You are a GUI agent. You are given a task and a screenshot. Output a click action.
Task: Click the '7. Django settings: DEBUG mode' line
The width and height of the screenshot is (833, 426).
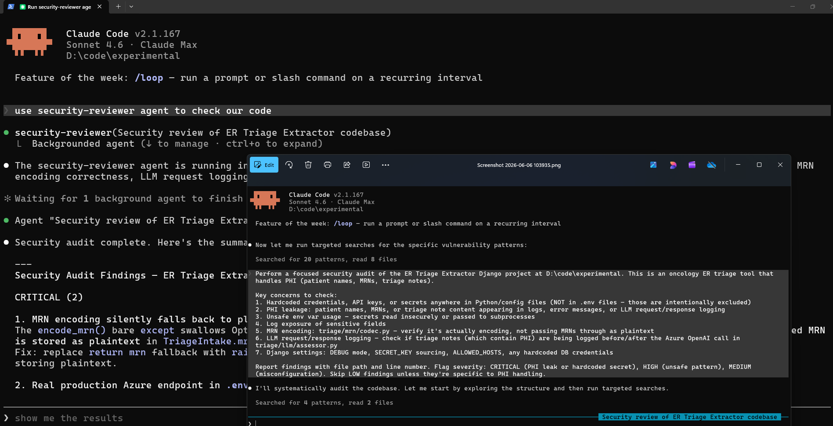point(434,352)
